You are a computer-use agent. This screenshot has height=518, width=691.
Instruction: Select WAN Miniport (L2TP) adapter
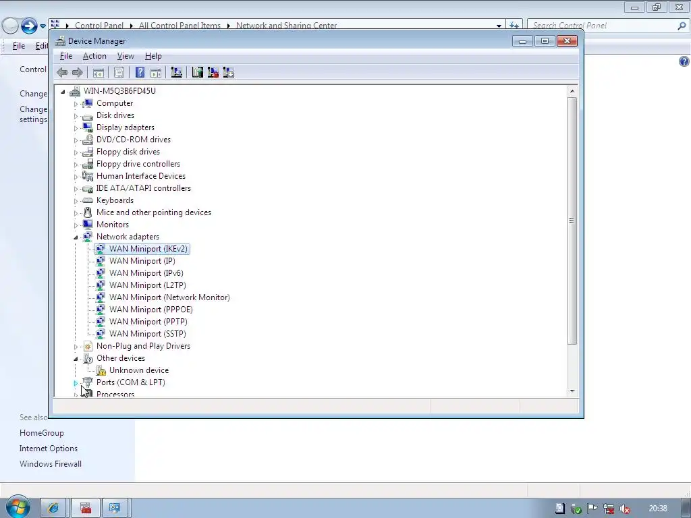(x=148, y=285)
